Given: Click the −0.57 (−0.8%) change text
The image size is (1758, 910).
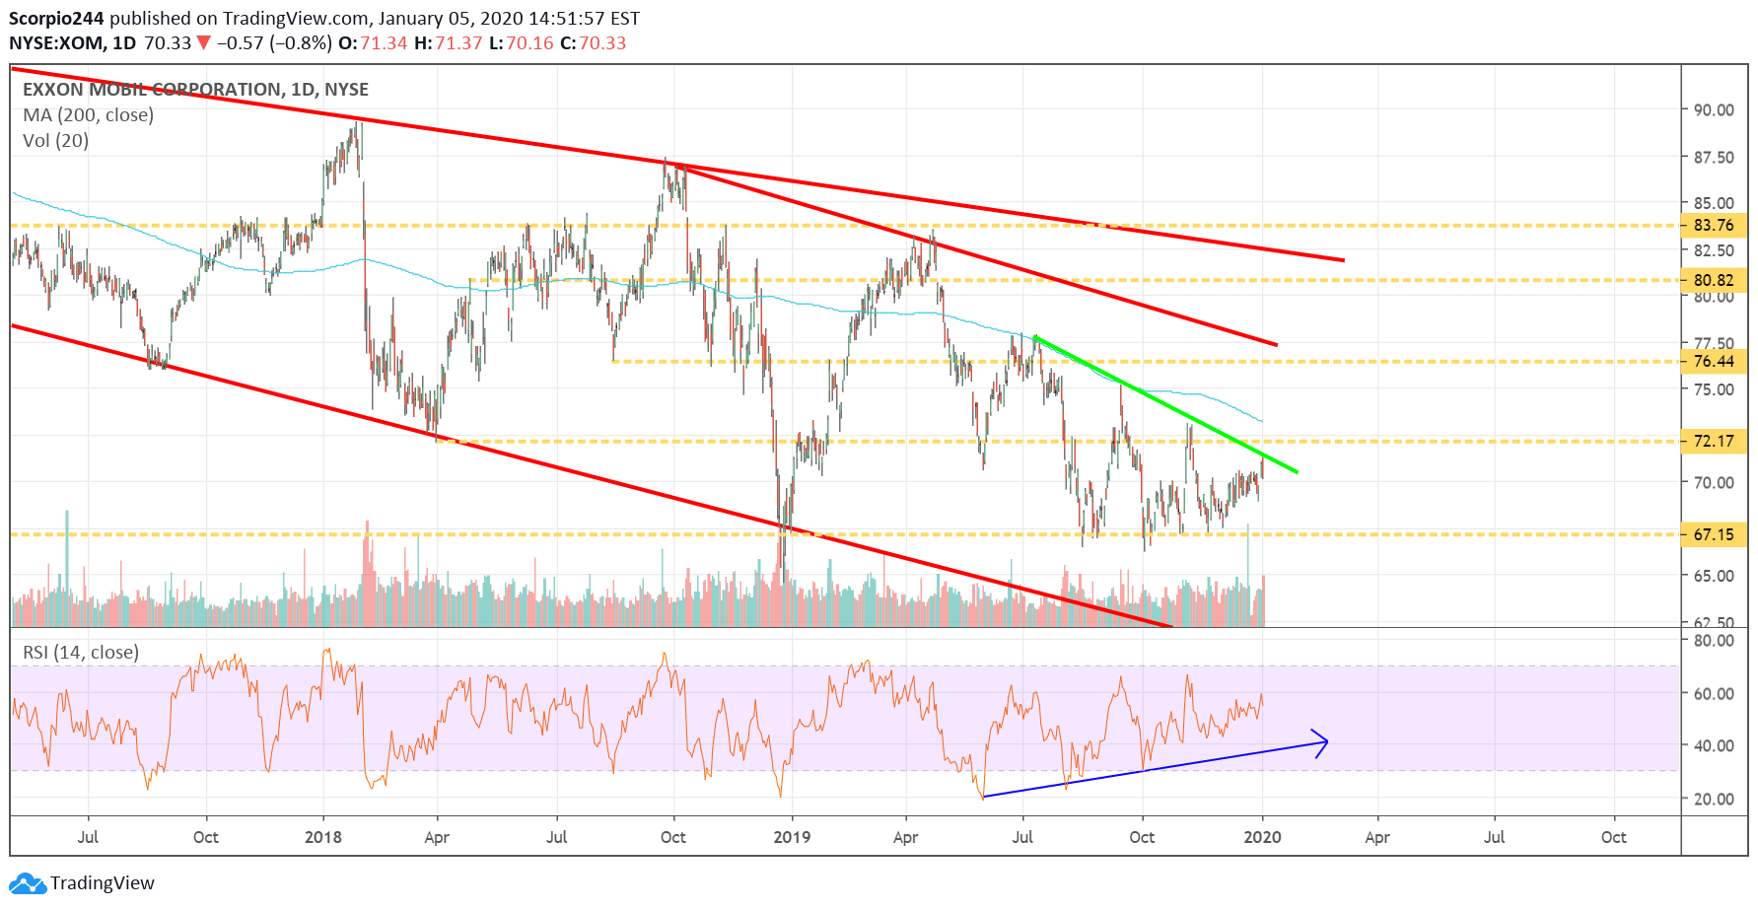Looking at the screenshot, I should click(274, 43).
